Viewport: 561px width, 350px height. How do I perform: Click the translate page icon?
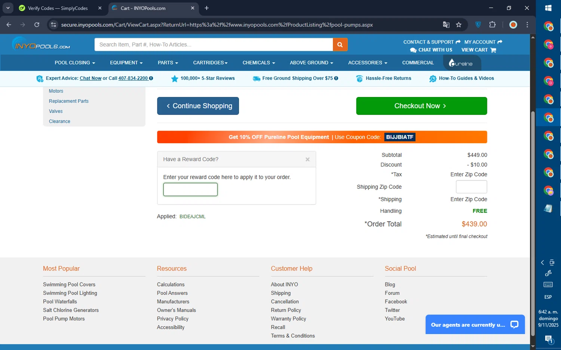pos(446,25)
